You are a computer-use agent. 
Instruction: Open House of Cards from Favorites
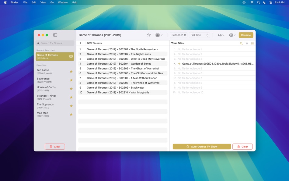pos(55,89)
